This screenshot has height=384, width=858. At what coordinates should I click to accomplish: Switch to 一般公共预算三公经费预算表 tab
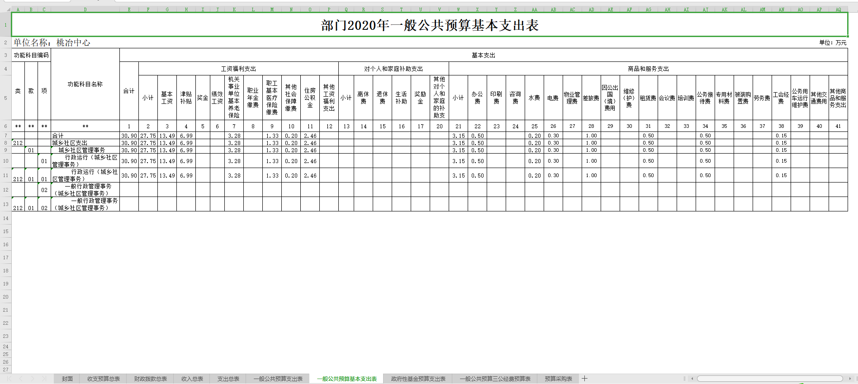[x=495, y=379]
